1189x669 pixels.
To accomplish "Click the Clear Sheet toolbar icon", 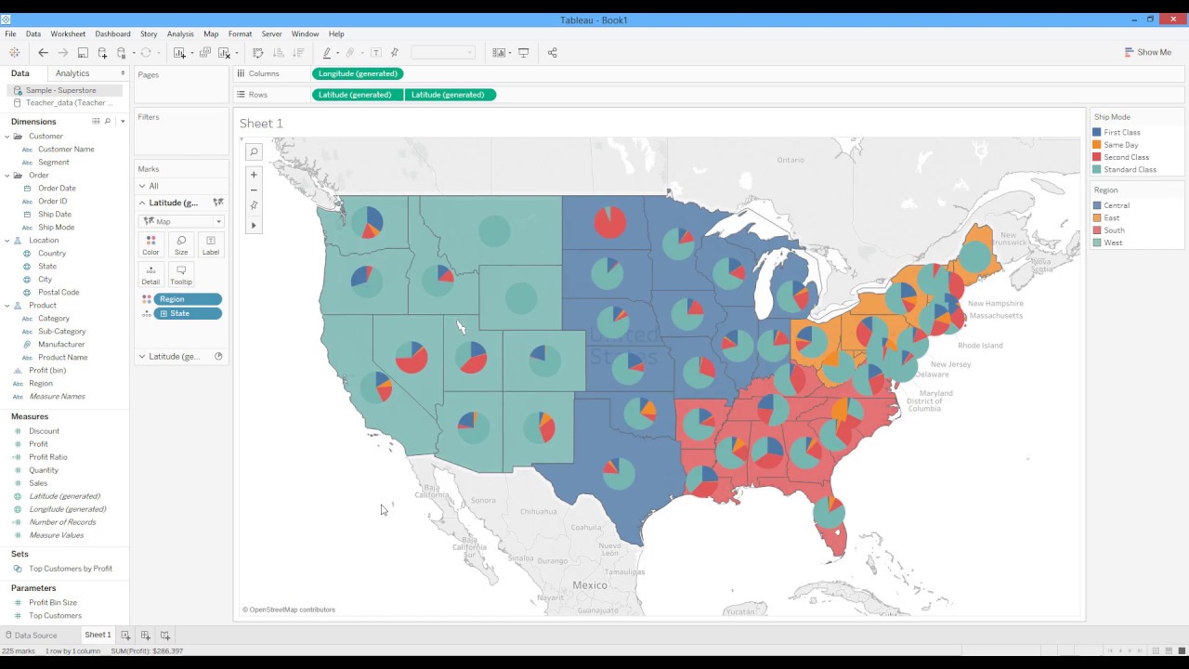I will click(224, 53).
